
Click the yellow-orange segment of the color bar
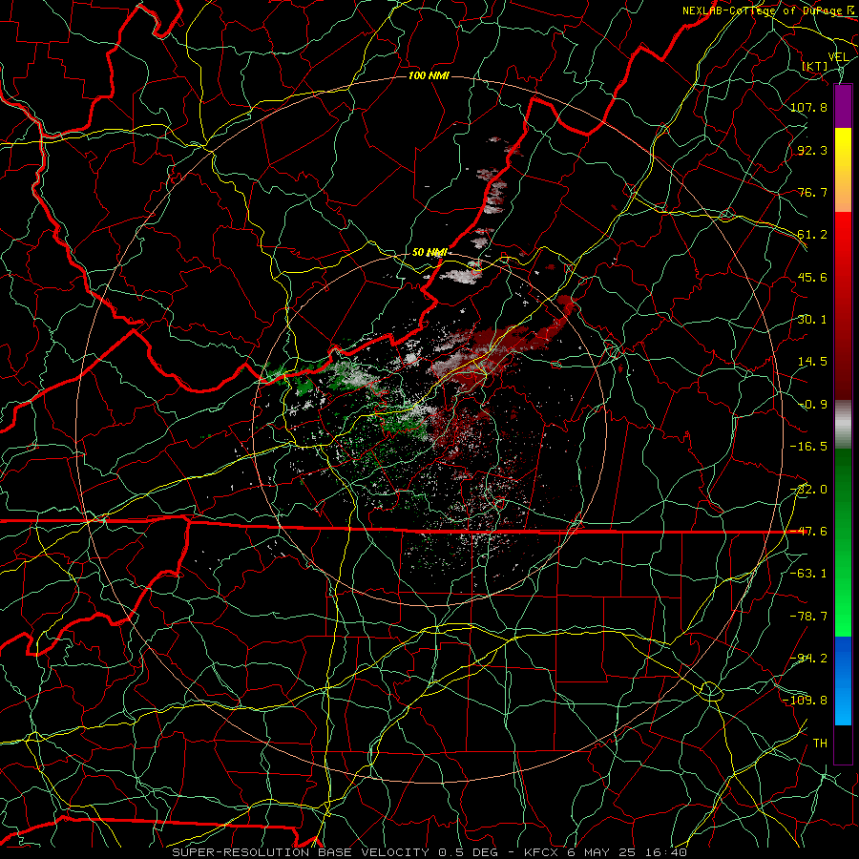(x=843, y=170)
